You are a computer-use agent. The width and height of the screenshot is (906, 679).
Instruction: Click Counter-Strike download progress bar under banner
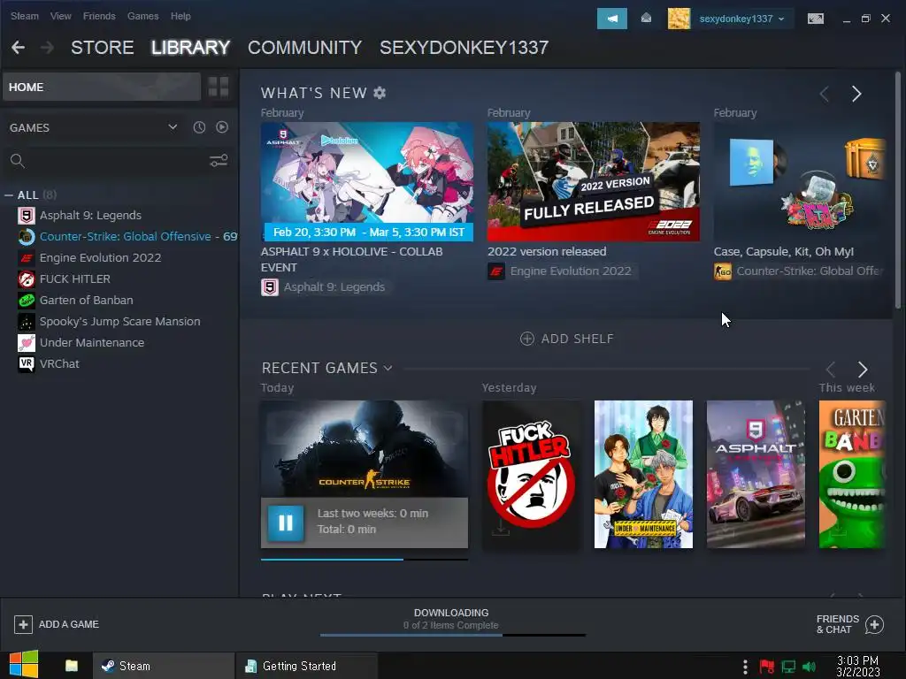click(x=364, y=559)
